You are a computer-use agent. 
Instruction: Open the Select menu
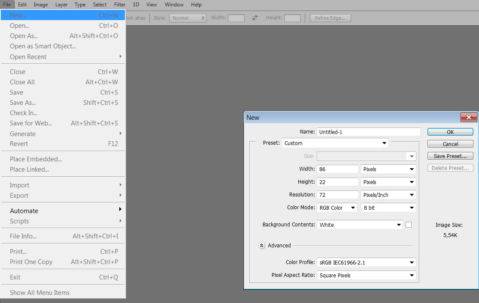[100, 5]
